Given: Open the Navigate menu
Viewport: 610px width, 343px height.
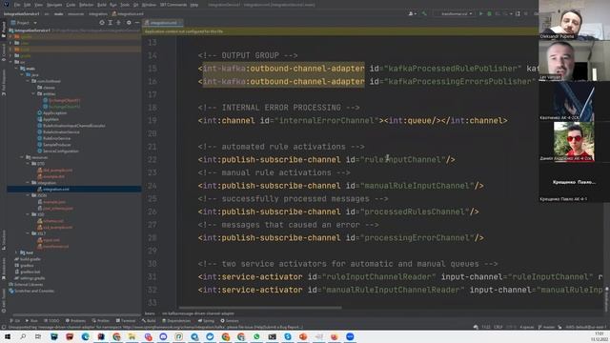Looking at the screenshot, I should [x=54, y=5].
